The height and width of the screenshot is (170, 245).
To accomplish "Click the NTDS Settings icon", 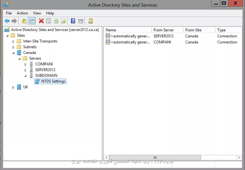I will click(x=37, y=81).
